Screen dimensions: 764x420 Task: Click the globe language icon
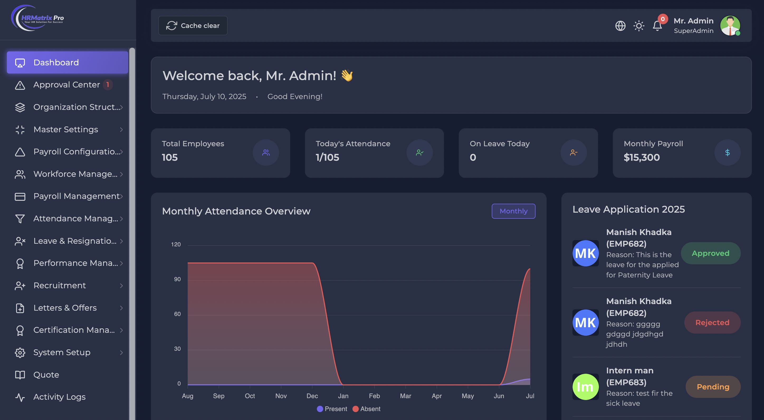(620, 26)
